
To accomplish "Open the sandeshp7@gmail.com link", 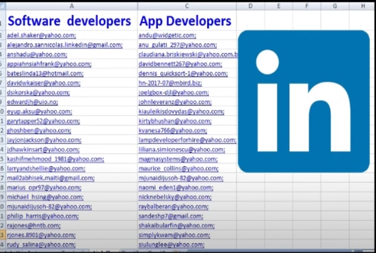I will (x=171, y=216).
